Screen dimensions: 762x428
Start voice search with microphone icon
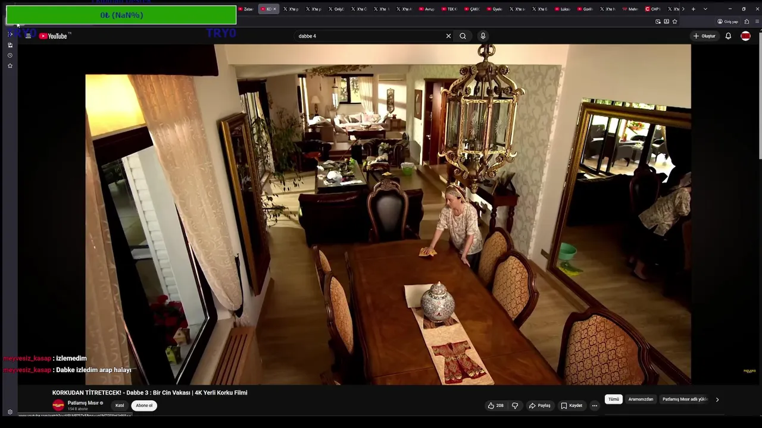tap(483, 36)
